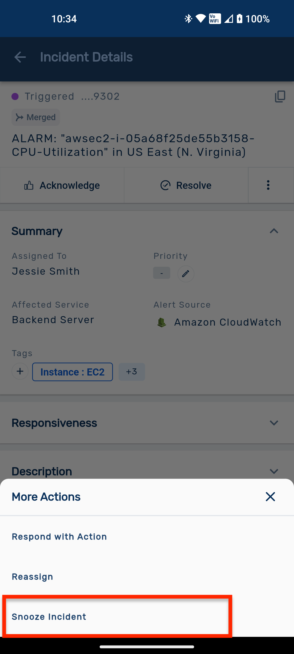294x654 pixels.
Task: Tap the back arrow in header
Action: 20,57
